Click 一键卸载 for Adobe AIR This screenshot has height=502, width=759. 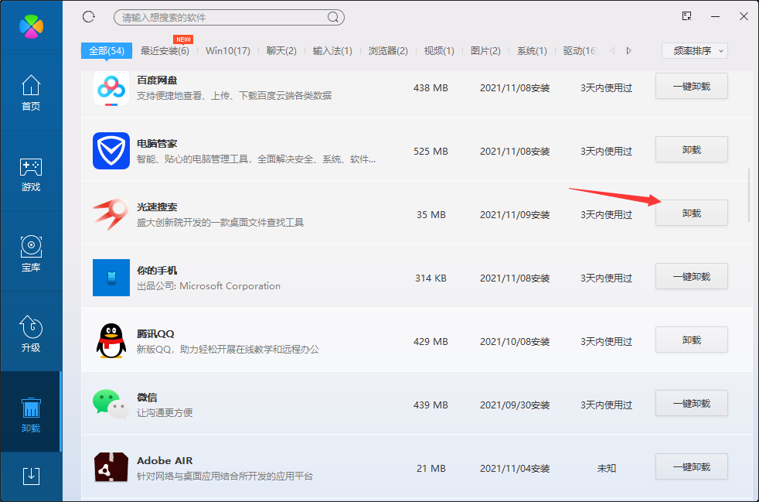692,467
